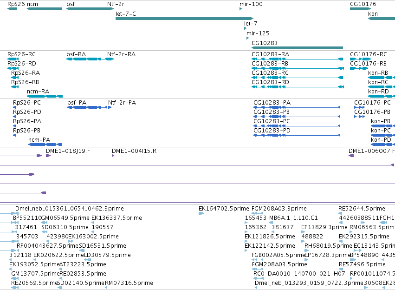Select transcript RpS26-RB label
Image resolution: width=395 pixels, height=290 pixels.
pos(25,82)
